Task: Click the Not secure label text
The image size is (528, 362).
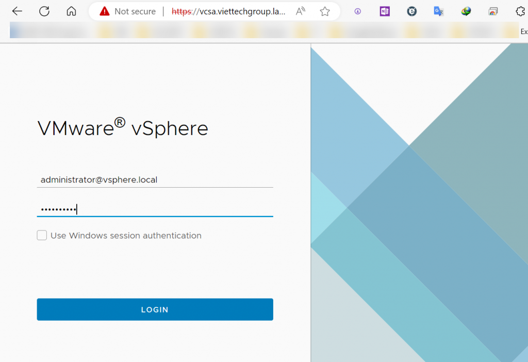Action: click(x=135, y=11)
